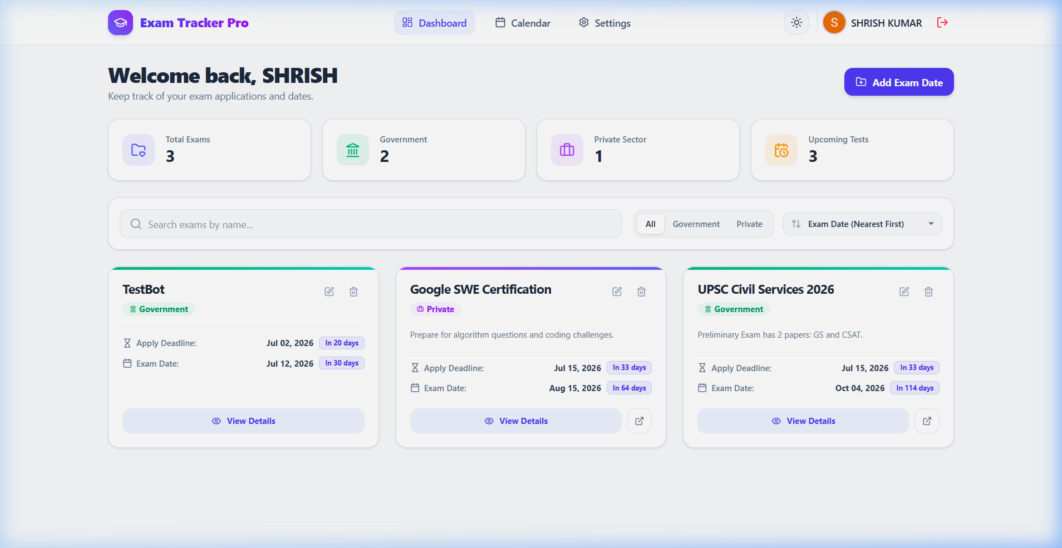View Details of TestBot
1062x548 pixels.
coord(243,421)
